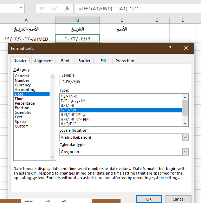Open the Name Box dropdown arrow
201x203 pixels.
(x=21, y=8)
